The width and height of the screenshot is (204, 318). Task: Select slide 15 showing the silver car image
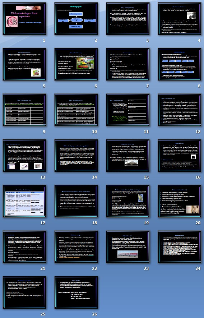128,156
